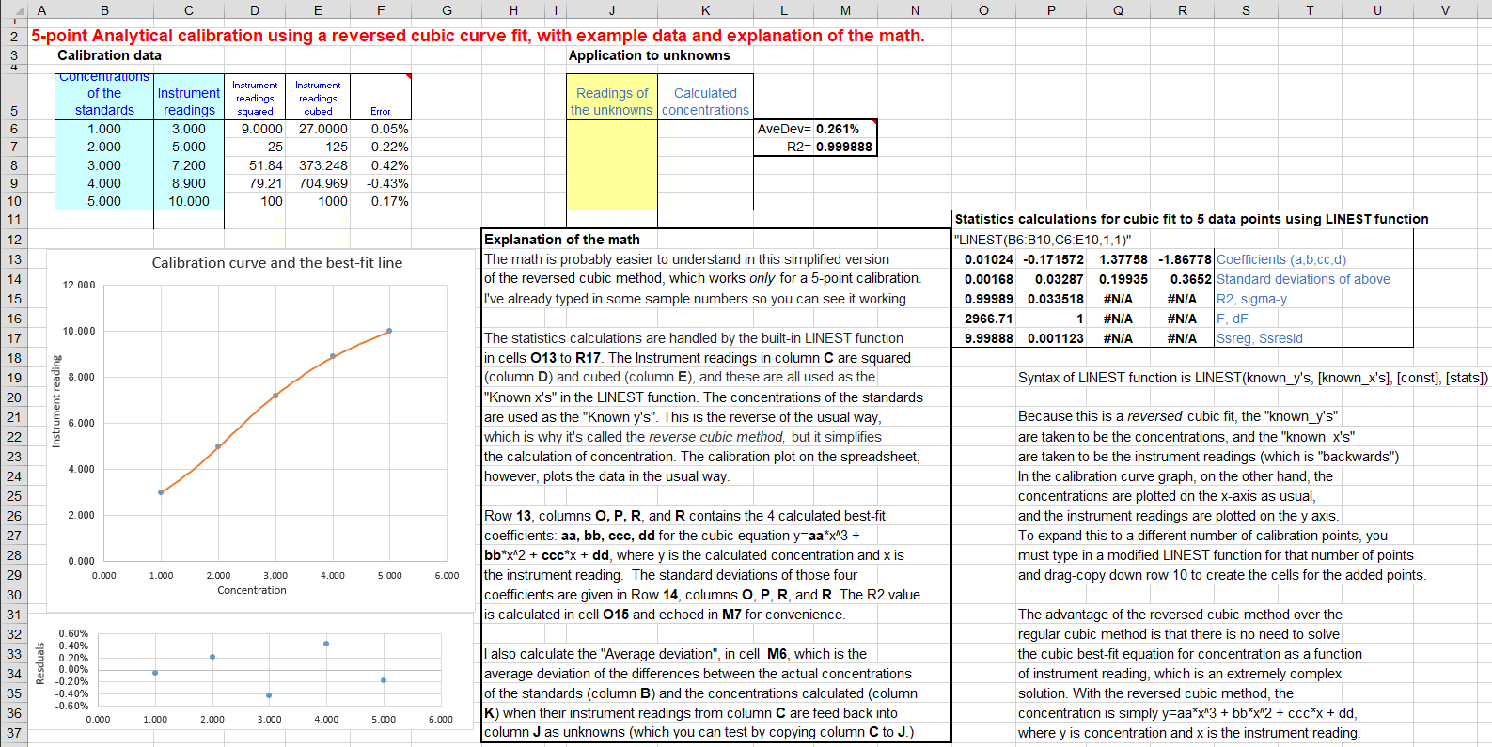Click the 'Coefficients (a,b,cc,d)' label cell
Image resolution: width=1492 pixels, height=747 pixels.
[1280, 259]
